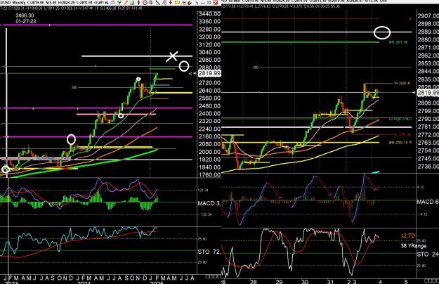The width and height of the screenshot is (439, 284).
Task: Select the blue pointer arrow tool
Action: 151,3
